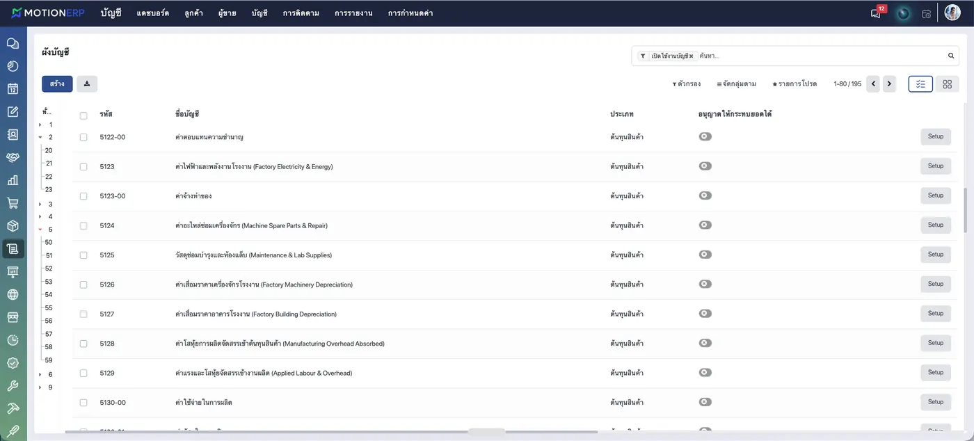Screen dimensions: 974x441
Task: Open the calendar sidebar icon
Action: 13,89
